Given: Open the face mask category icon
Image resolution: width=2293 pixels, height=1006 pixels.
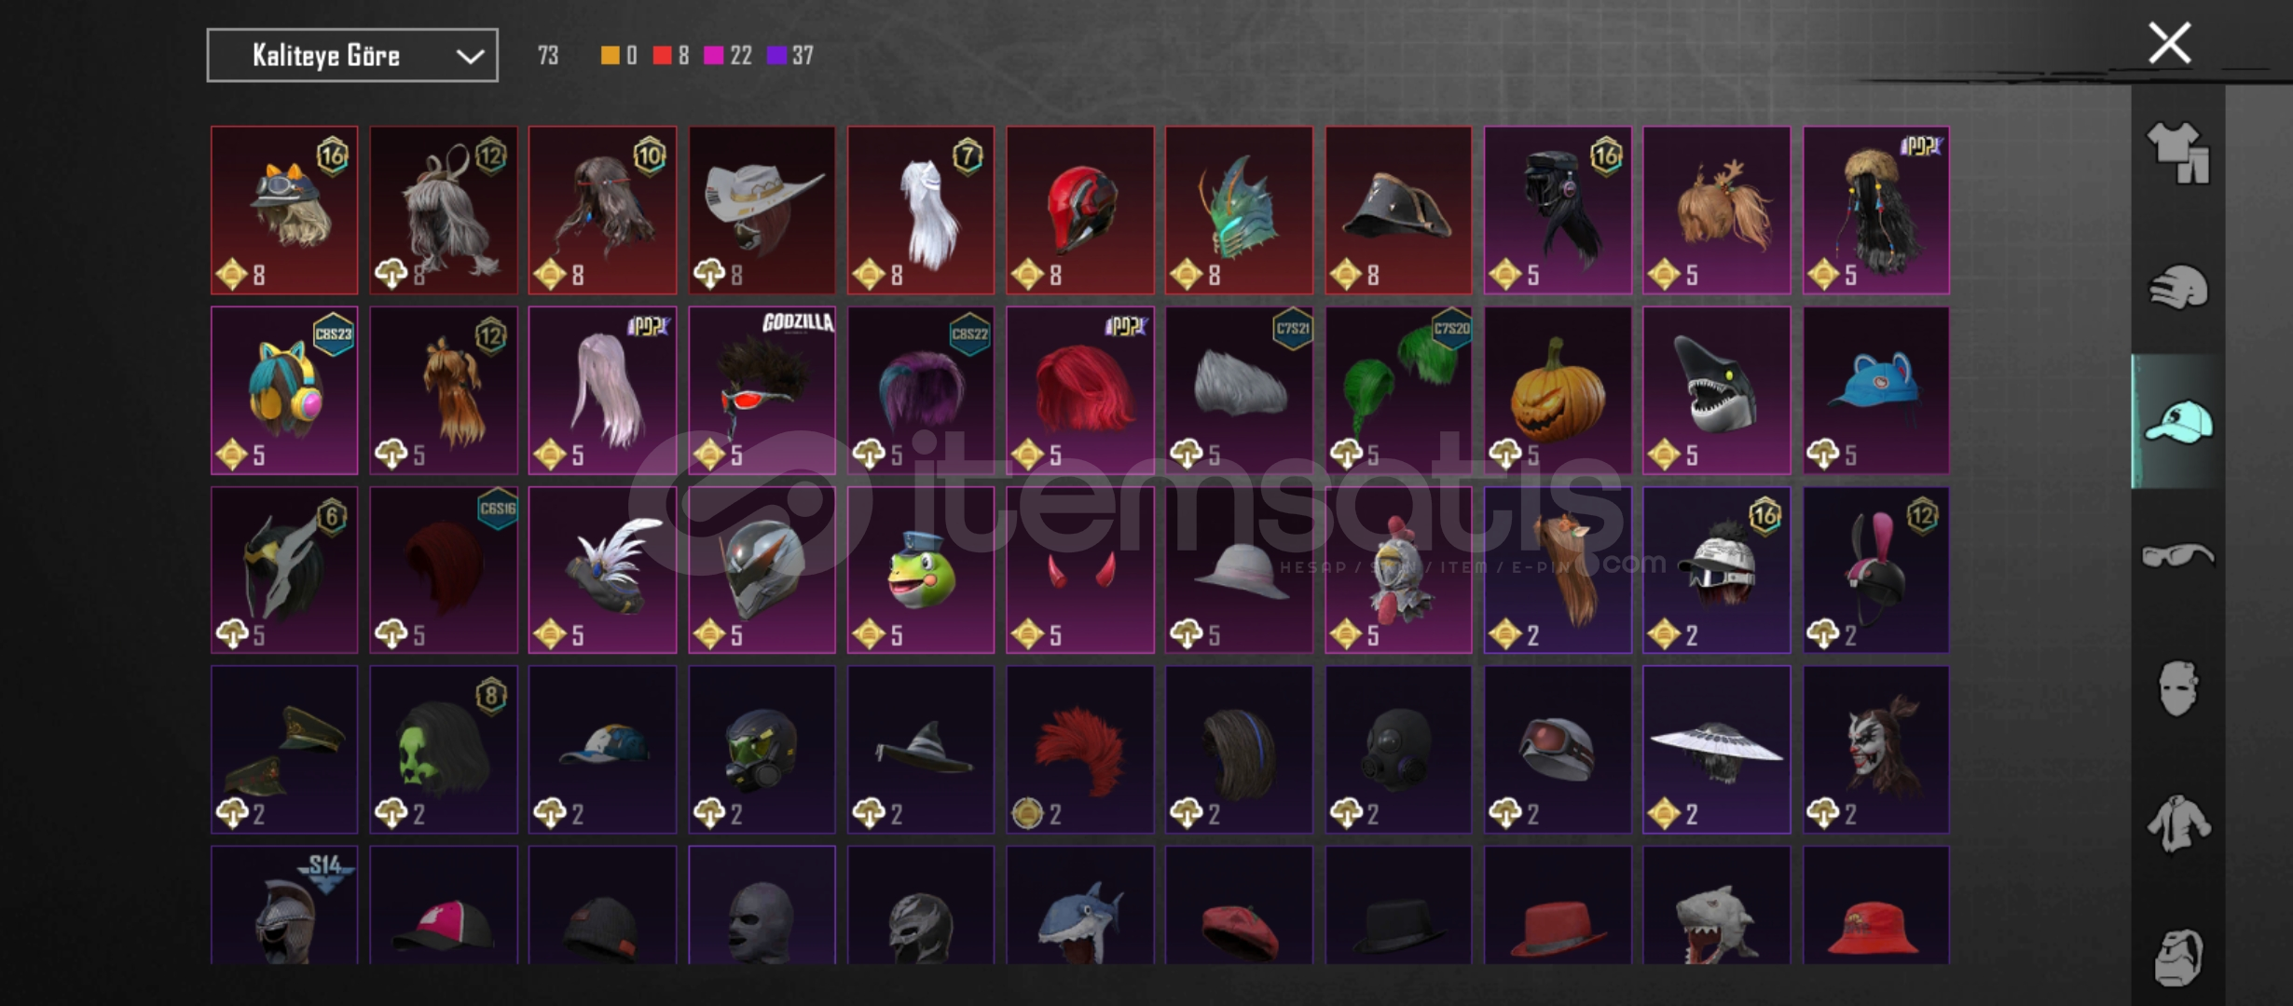Looking at the screenshot, I should (x=2178, y=689).
